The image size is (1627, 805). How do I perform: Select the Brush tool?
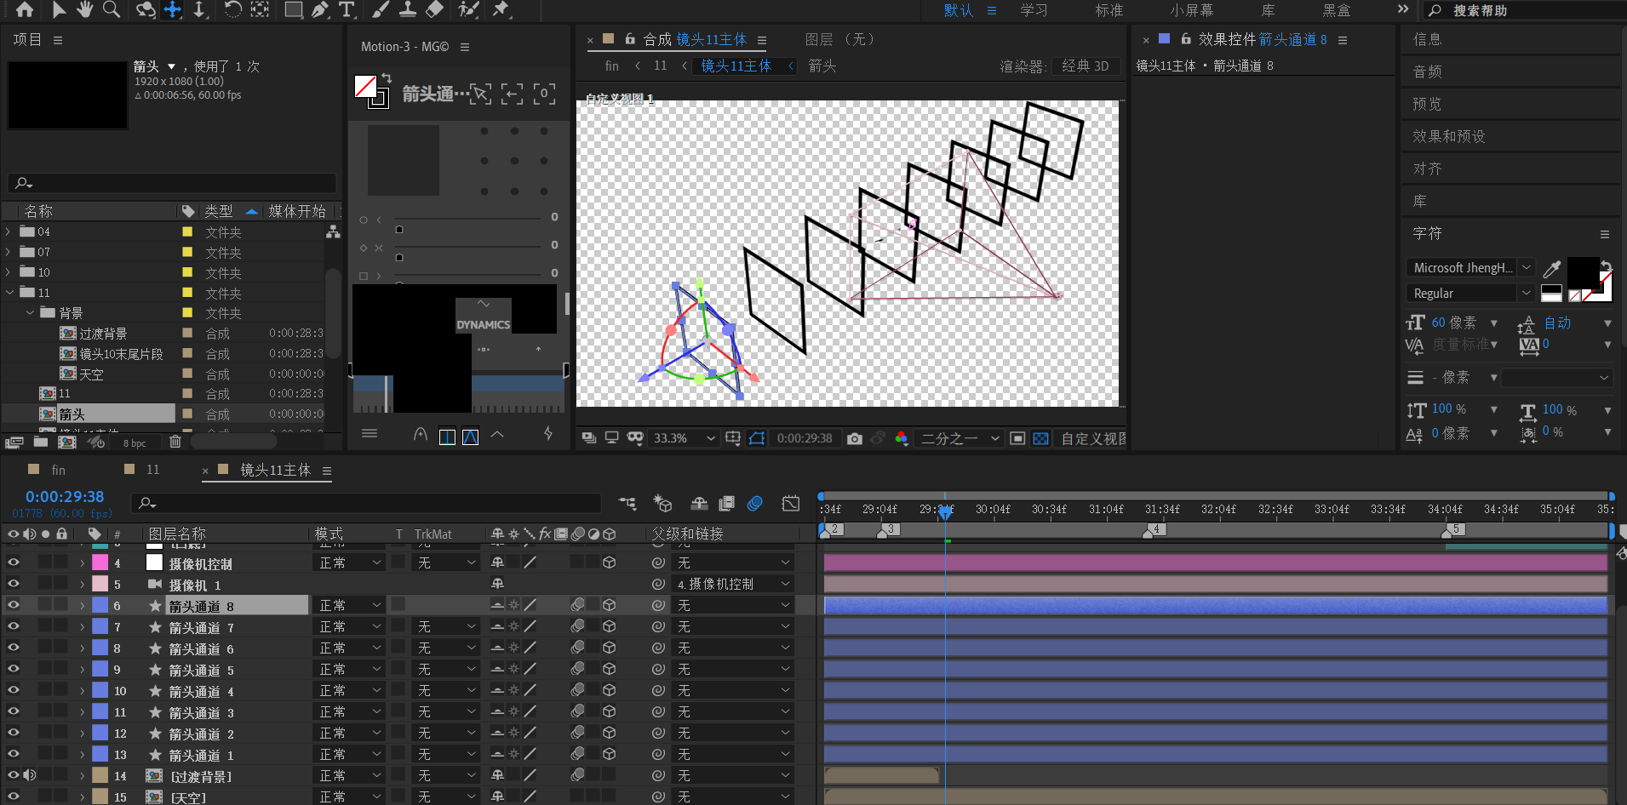[381, 9]
